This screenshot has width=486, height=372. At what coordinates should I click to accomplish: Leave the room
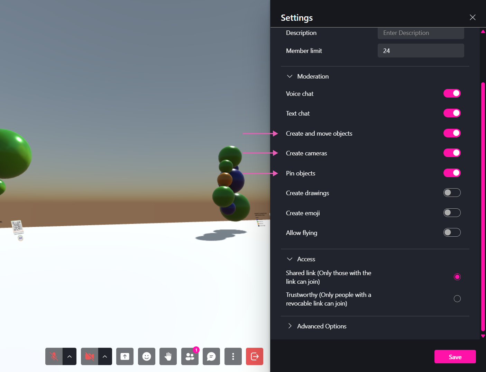254,356
